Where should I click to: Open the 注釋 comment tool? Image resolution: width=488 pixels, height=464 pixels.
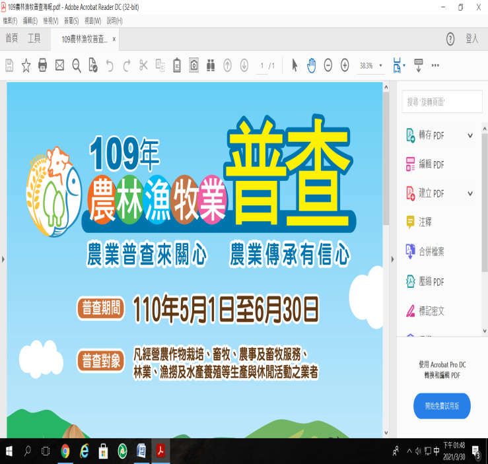tap(425, 222)
